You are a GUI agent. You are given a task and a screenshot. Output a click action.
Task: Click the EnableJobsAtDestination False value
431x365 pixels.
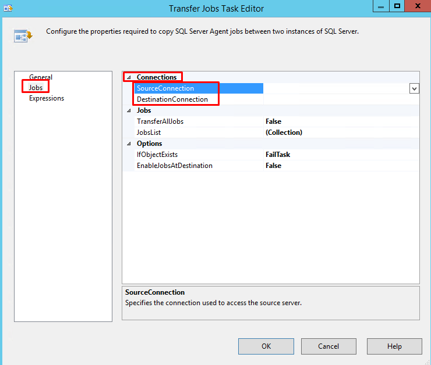pyautogui.click(x=274, y=166)
